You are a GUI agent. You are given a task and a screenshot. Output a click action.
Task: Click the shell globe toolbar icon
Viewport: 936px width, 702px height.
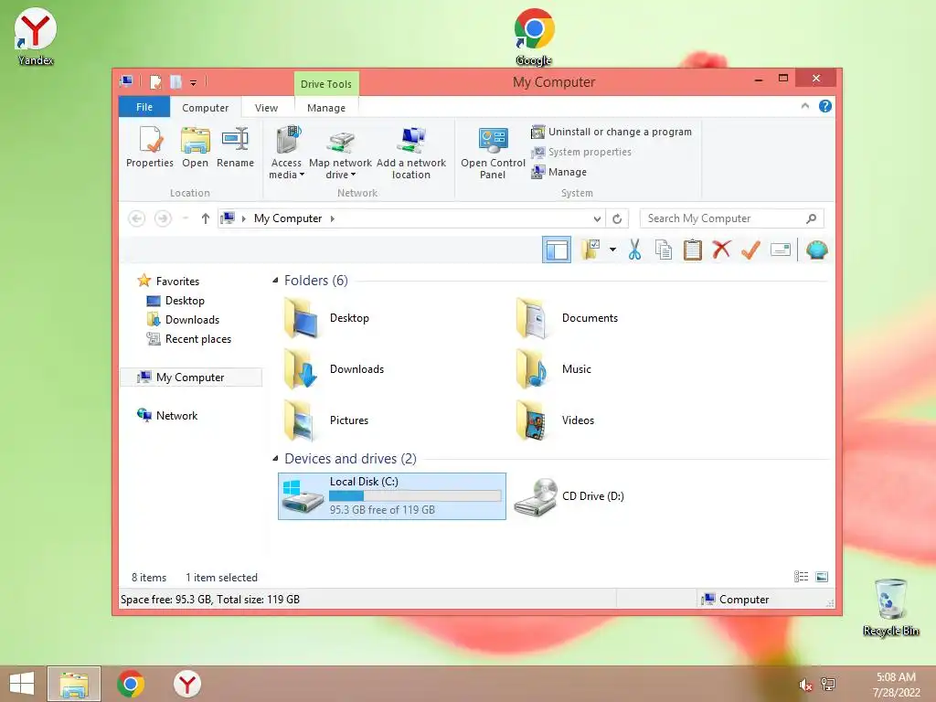click(816, 250)
